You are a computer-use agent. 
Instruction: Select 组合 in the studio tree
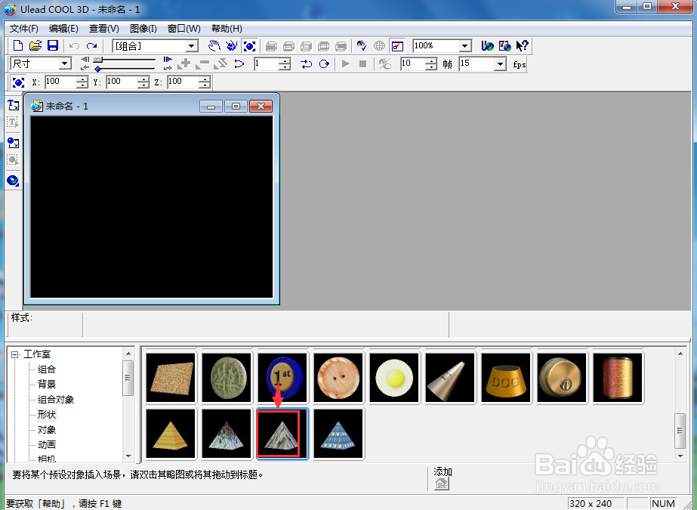click(47, 369)
